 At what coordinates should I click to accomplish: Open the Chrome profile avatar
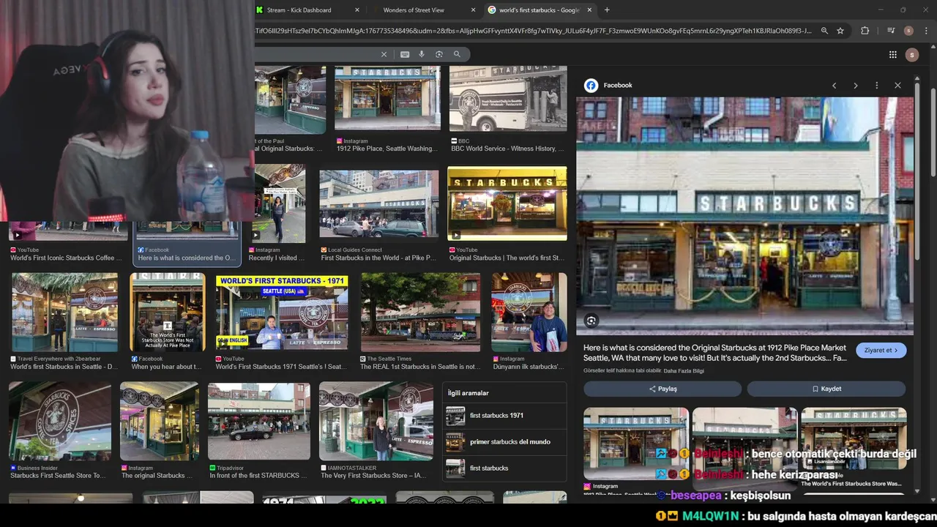[x=908, y=31]
